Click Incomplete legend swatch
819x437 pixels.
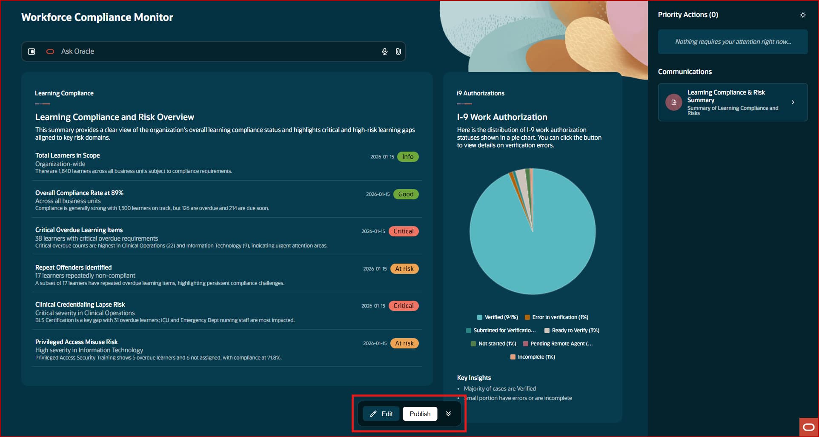(513, 357)
